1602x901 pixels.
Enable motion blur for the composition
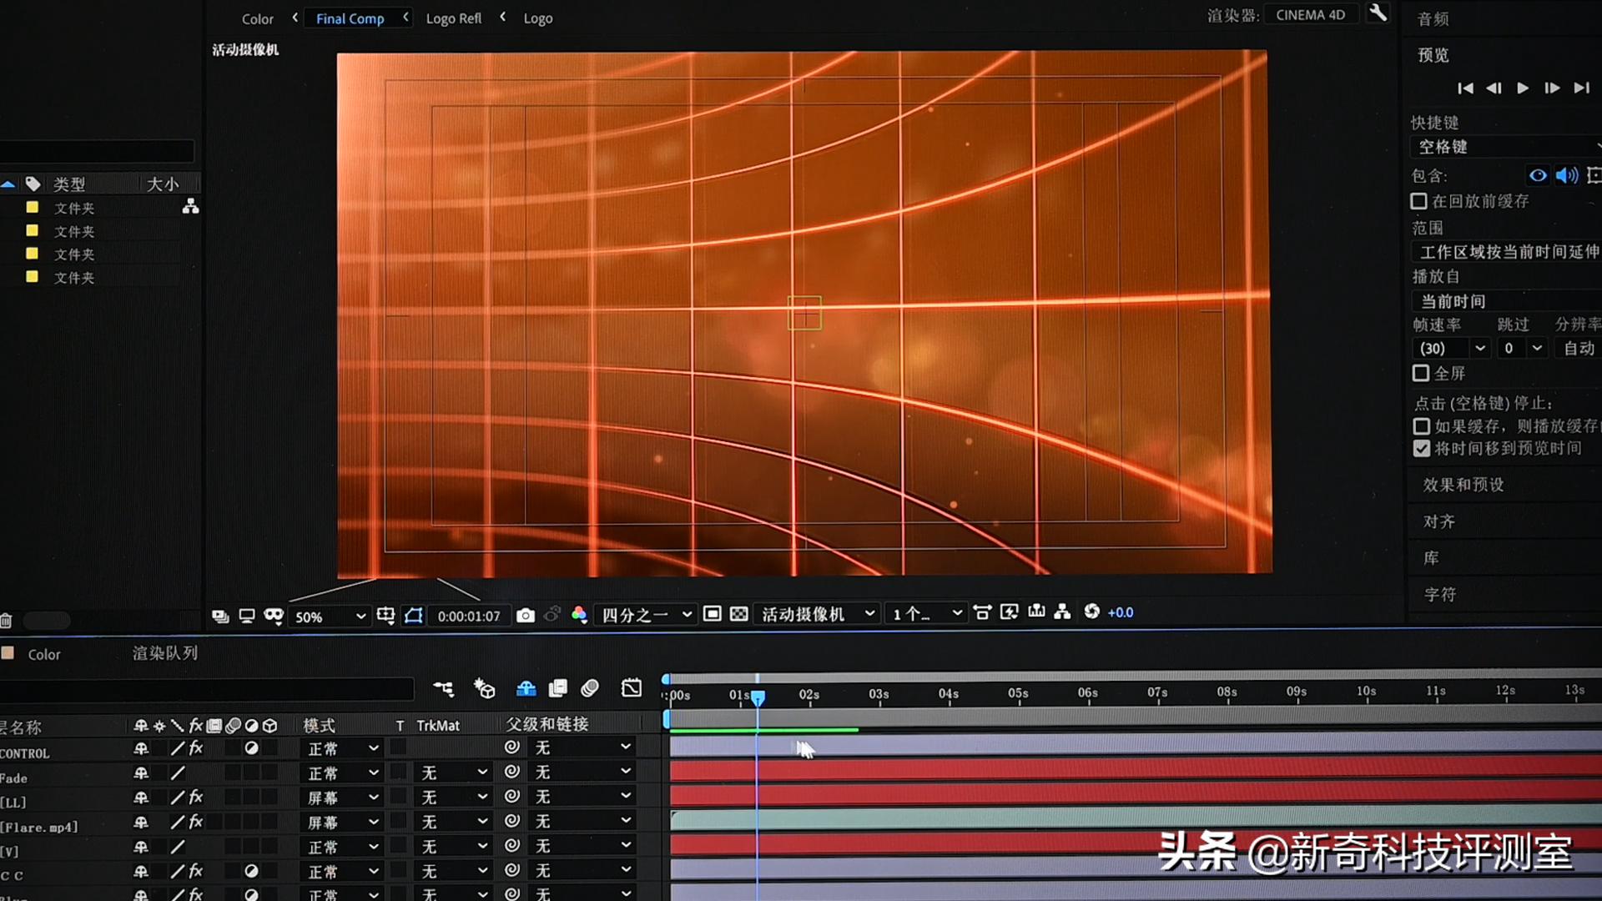pyautogui.click(x=589, y=688)
